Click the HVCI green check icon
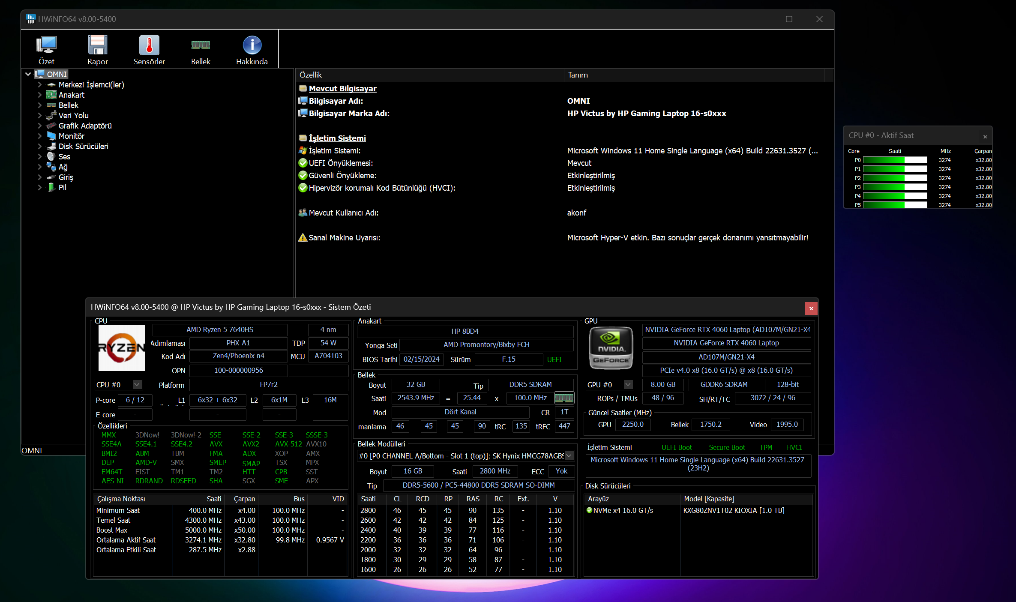This screenshot has height=602, width=1016. point(303,188)
